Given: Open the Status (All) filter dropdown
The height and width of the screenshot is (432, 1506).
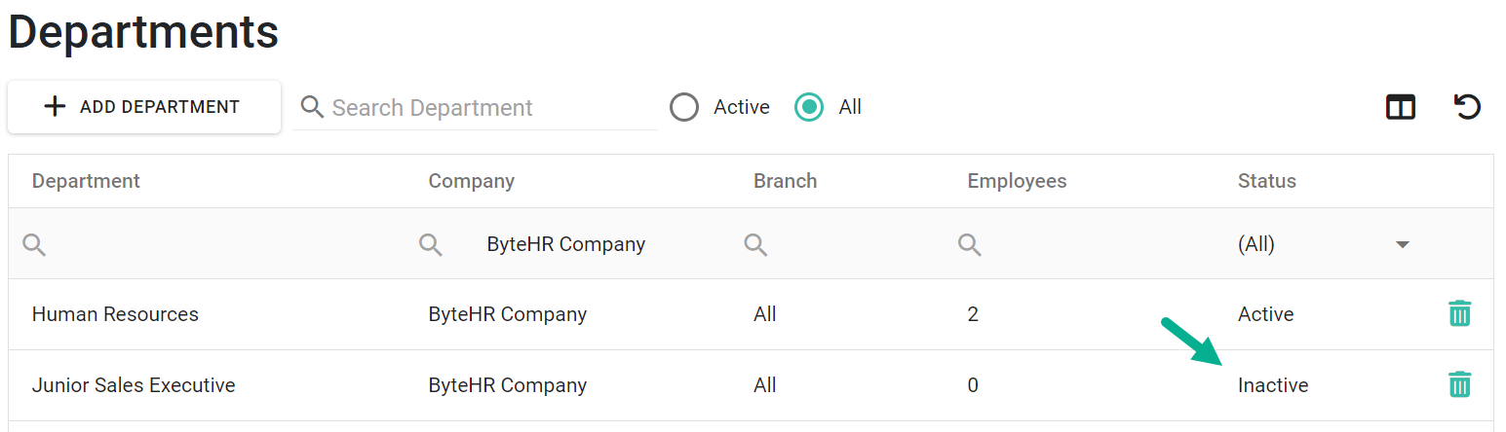Looking at the screenshot, I should click(x=1324, y=244).
